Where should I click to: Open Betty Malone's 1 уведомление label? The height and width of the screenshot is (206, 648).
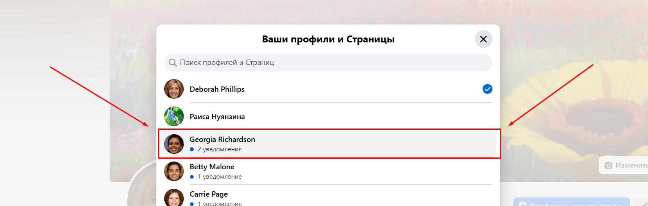(219, 177)
